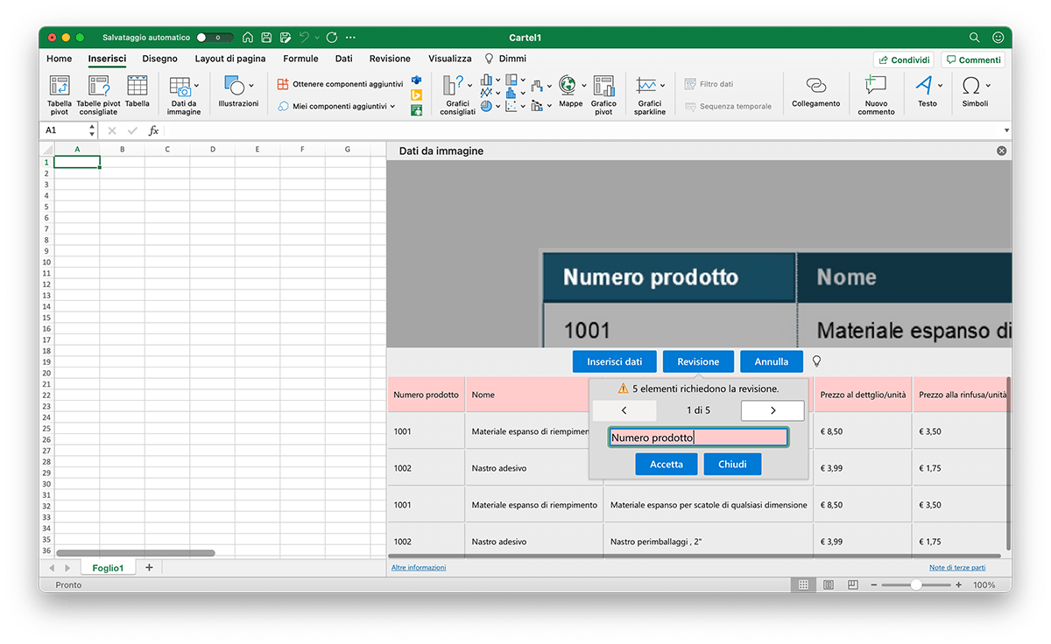Click the Numero prodotto text field
The image size is (1051, 644).
click(698, 437)
